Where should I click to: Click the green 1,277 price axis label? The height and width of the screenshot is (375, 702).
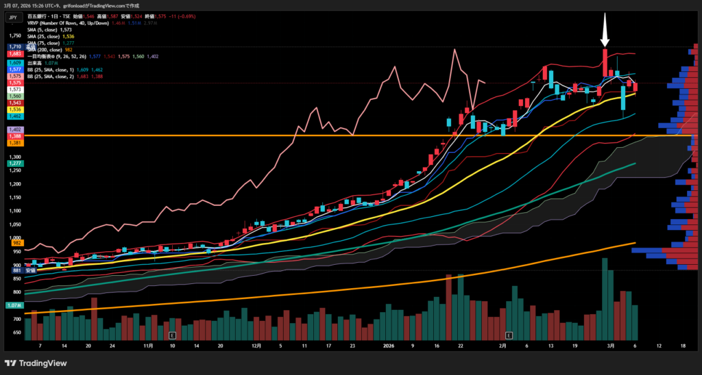pos(15,164)
